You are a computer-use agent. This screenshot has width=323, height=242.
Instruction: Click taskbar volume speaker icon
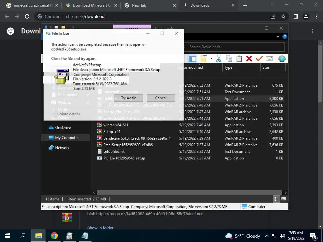pyautogui.click(x=282, y=236)
